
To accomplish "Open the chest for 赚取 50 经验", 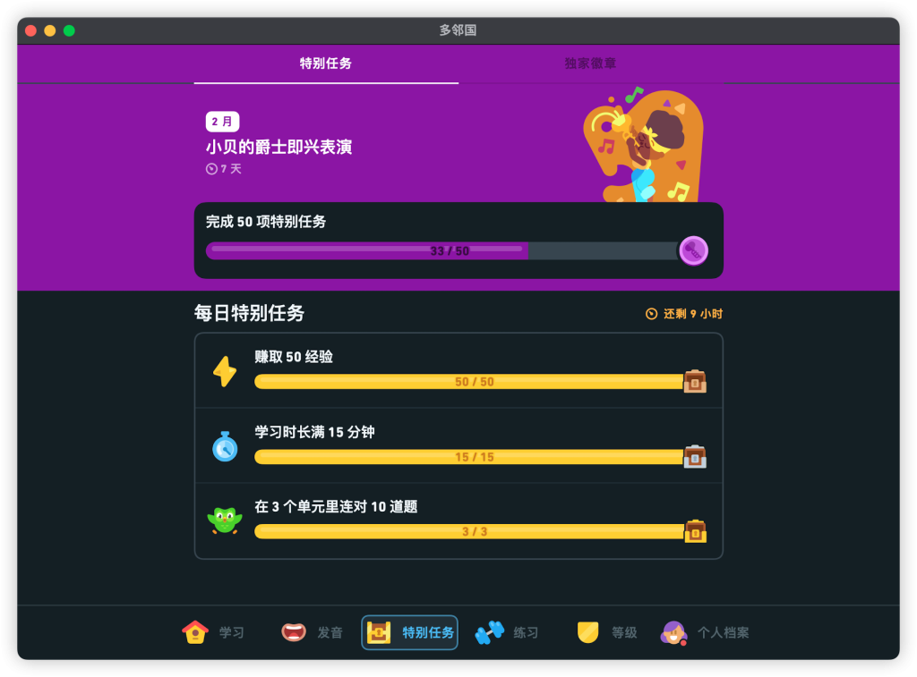I will [x=695, y=382].
